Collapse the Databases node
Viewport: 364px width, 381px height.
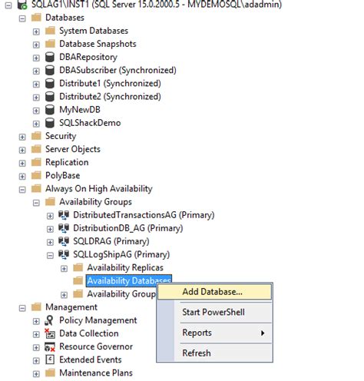click(x=22, y=18)
